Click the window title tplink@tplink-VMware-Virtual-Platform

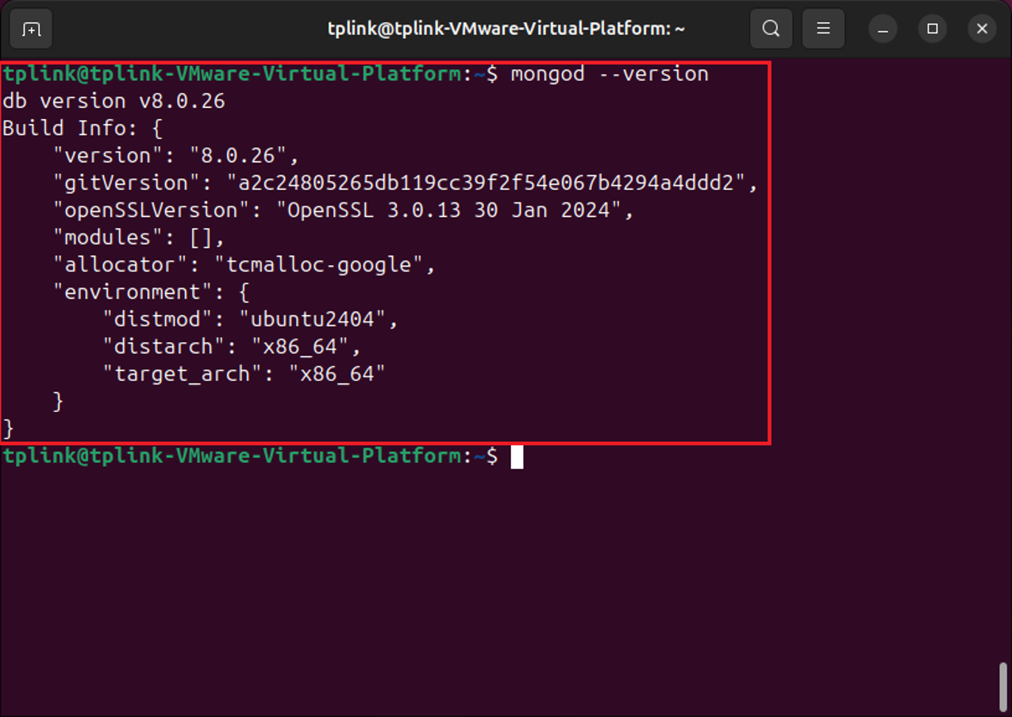pyautogui.click(x=506, y=29)
